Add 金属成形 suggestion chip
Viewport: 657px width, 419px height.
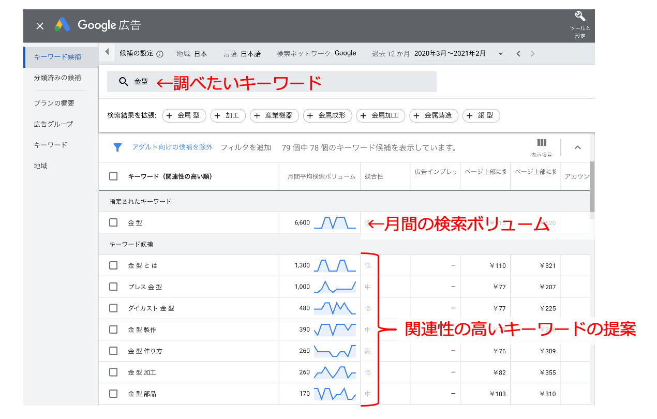pos(327,116)
